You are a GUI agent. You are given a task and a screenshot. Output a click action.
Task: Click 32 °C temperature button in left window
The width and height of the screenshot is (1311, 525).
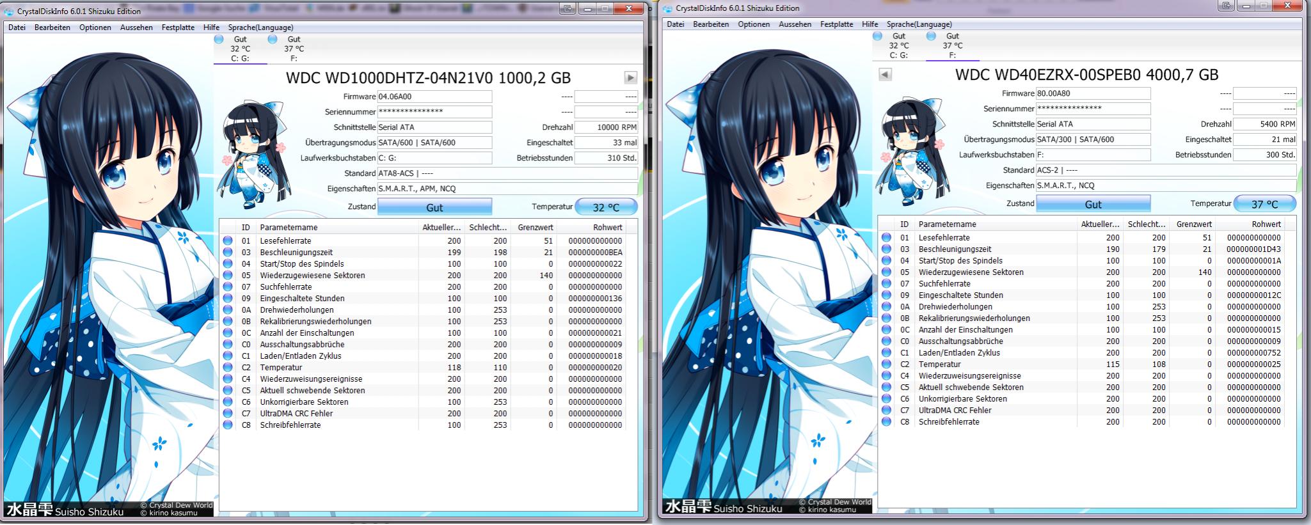click(606, 207)
